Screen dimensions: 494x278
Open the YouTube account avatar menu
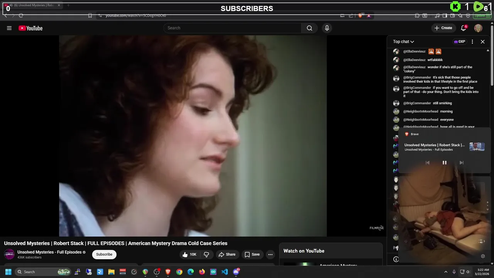[x=478, y=28]
